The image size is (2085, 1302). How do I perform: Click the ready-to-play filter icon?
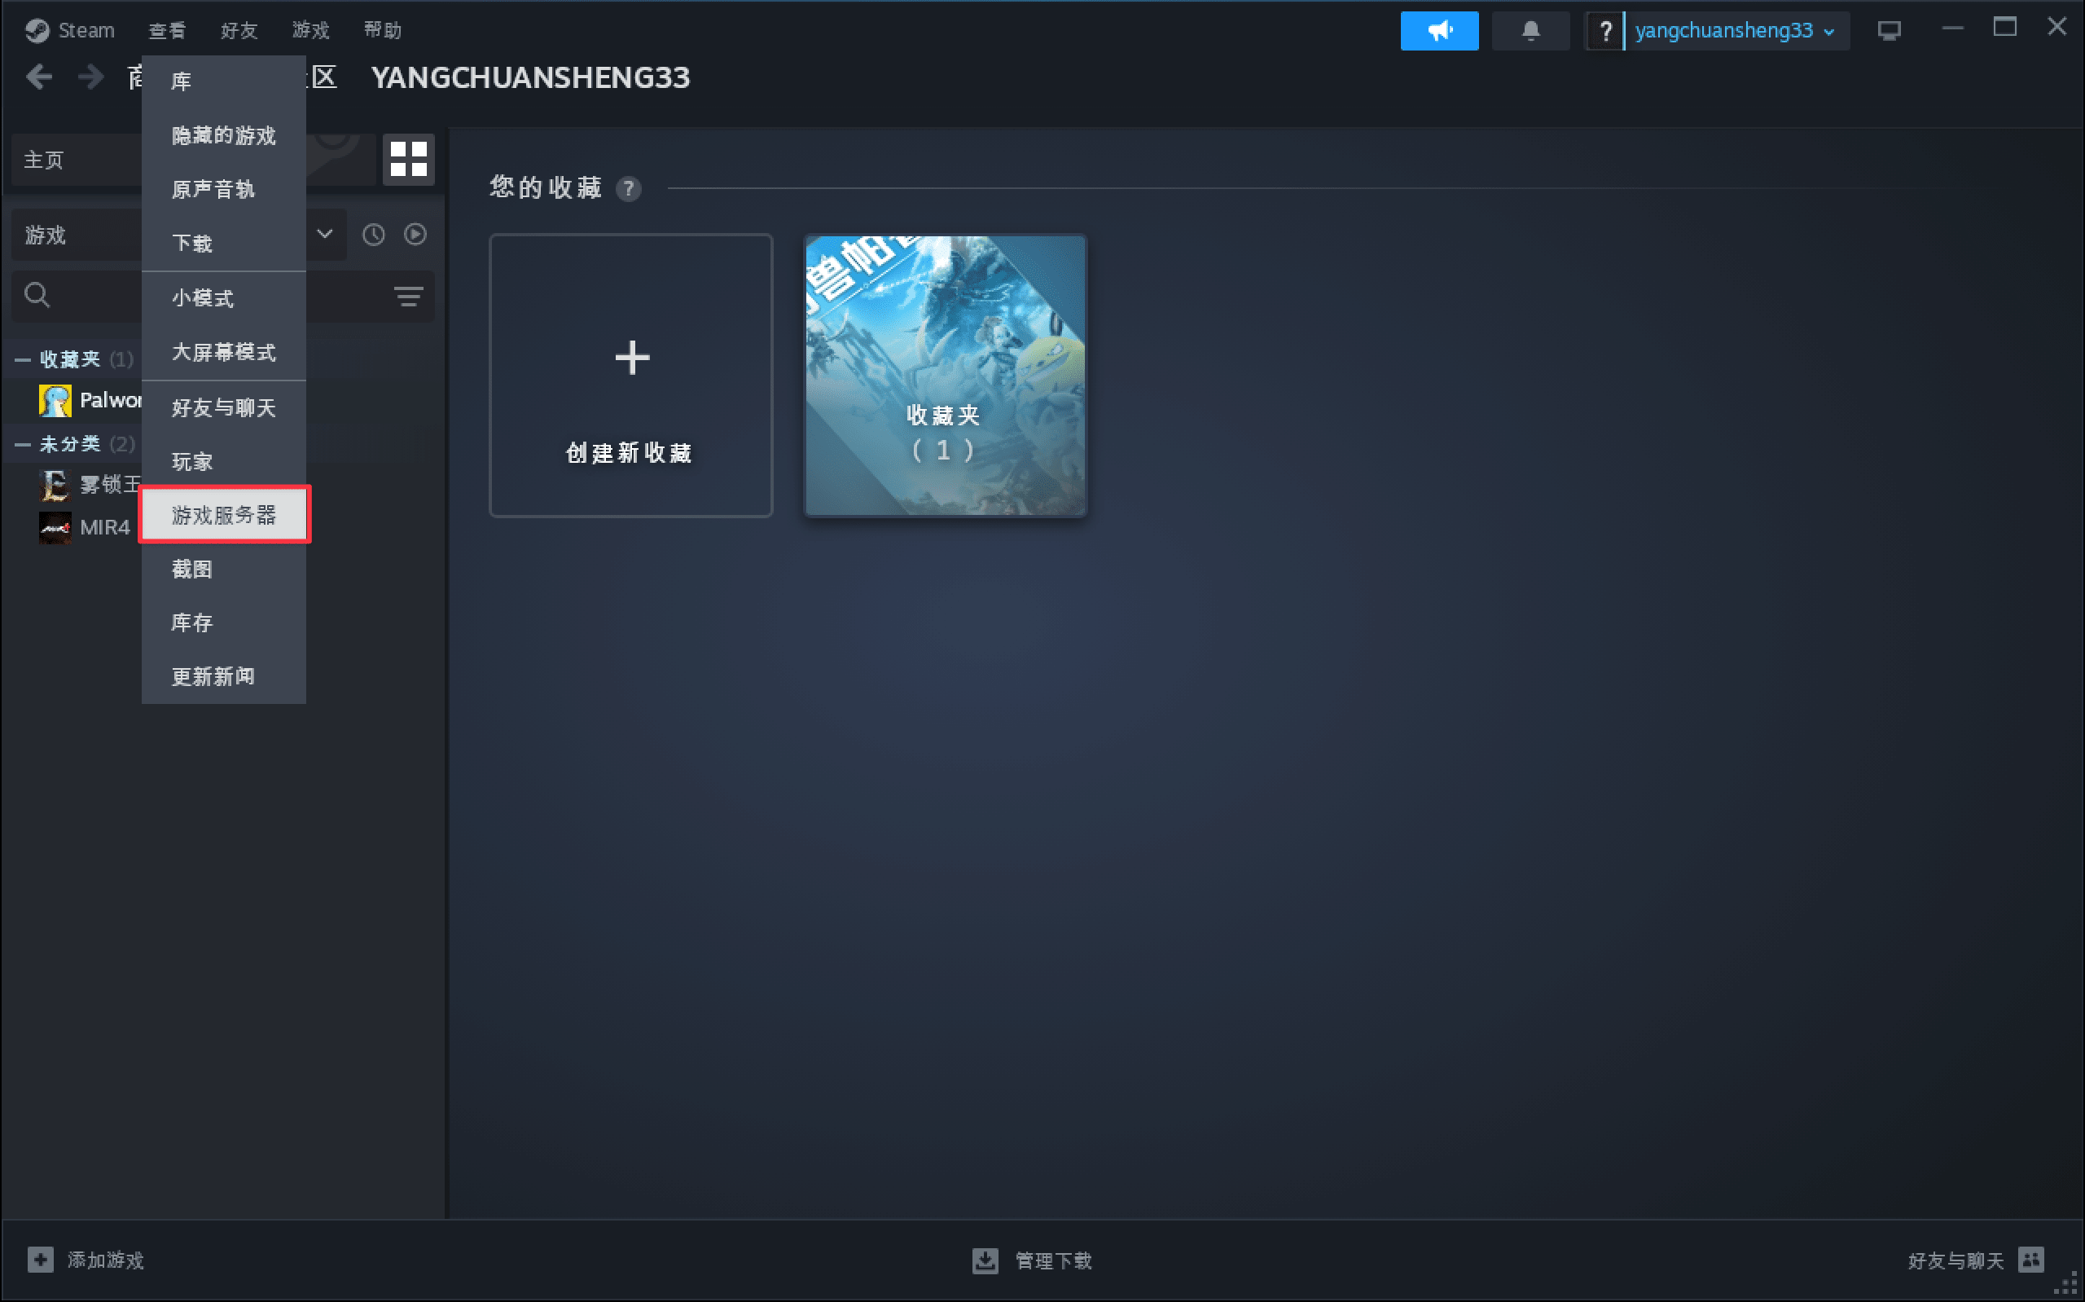[x=415, y=234]
